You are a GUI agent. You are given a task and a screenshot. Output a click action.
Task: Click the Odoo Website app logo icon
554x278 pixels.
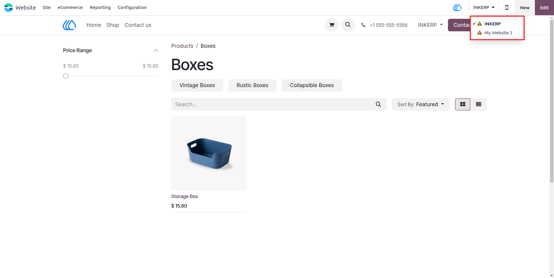point(8,7)
